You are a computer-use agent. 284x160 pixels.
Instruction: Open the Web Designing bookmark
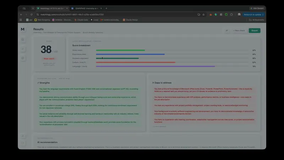tap(42, 20)
